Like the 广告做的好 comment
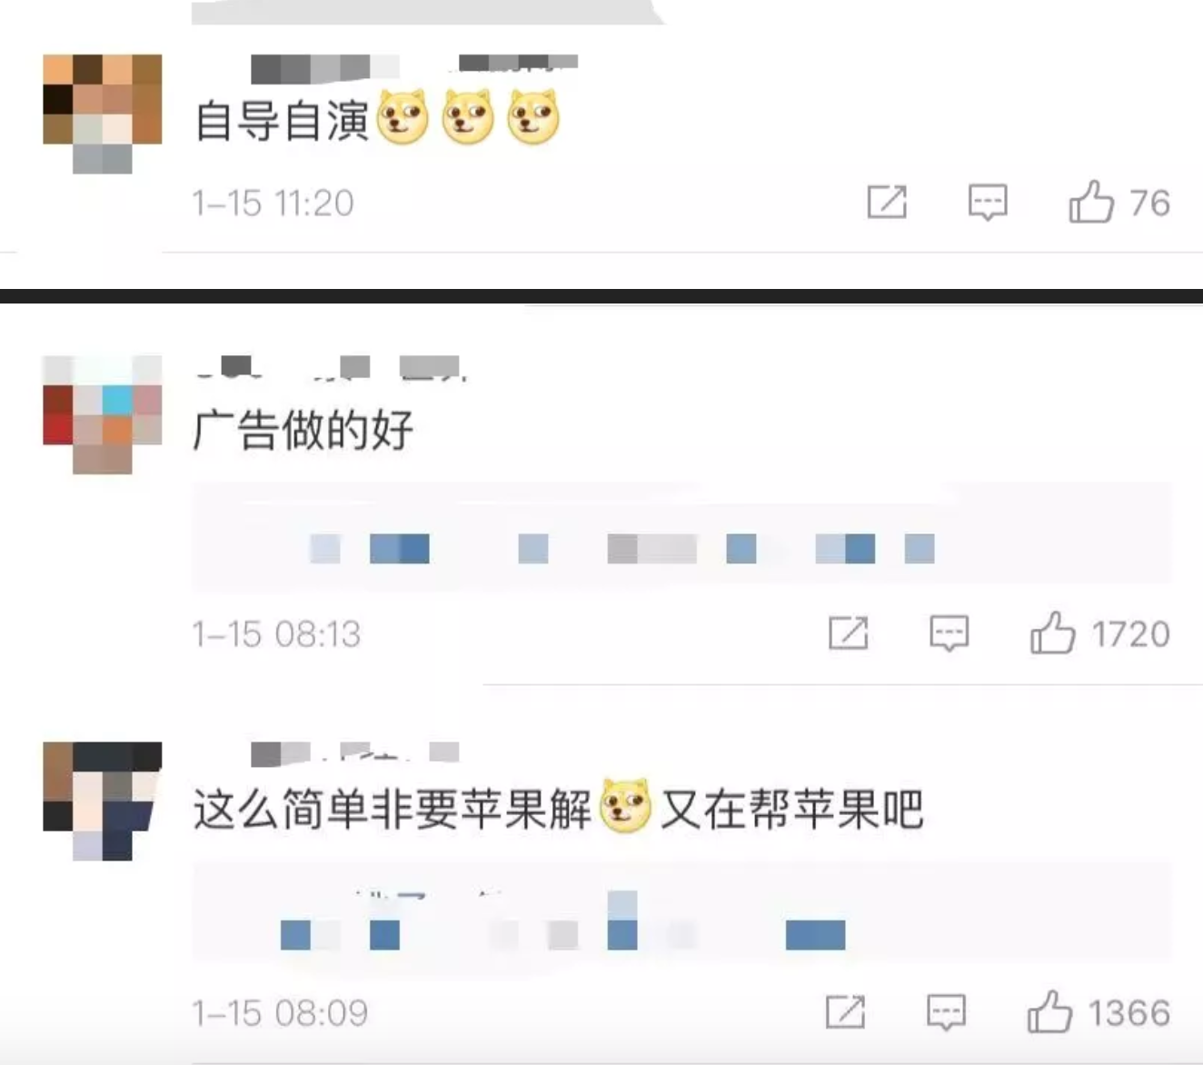The height and width of the screenshot is (1065, 1203). (x=1053, y=632)
